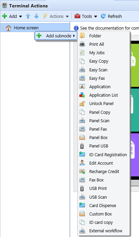Click the Folder icon in the submenu

click(x=82, y=36)
